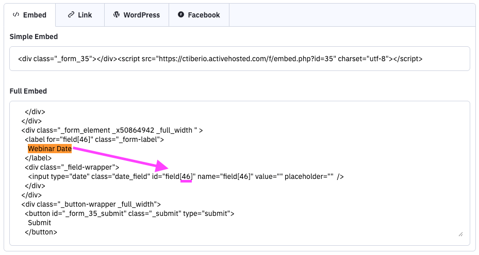Click the WordPress logo icon
The height and width of the screenshot is (255, 479).
tap(116, 15)
